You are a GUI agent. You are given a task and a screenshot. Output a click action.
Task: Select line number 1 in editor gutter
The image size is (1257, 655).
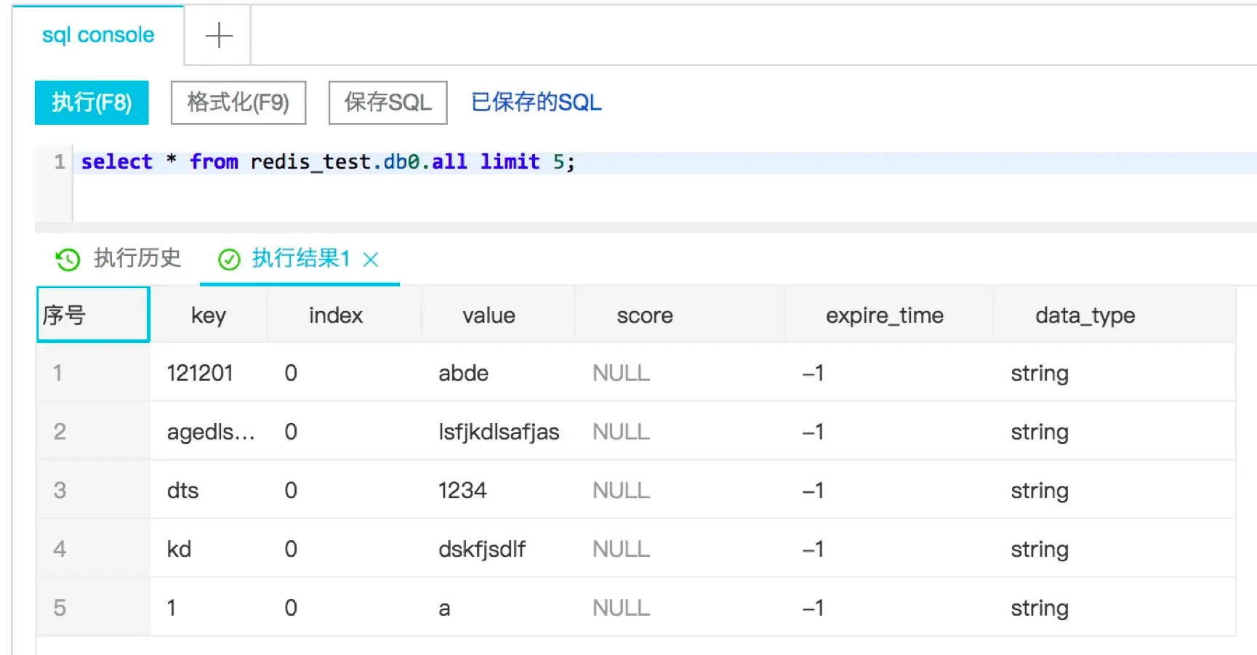(x=60, y=161)
